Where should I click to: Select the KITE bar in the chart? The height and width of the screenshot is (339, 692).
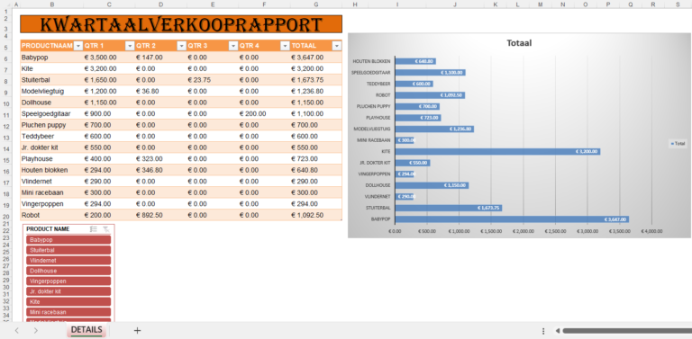coord(497,151)
